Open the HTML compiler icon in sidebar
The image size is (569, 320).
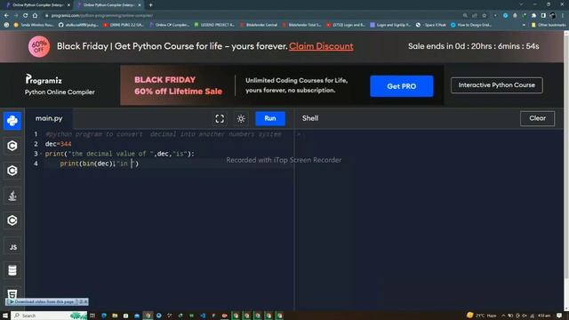12,293
